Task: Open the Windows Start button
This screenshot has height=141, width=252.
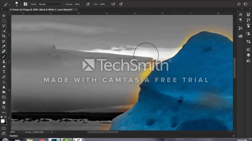Action: pyautogui.click(x=5, y=140)
